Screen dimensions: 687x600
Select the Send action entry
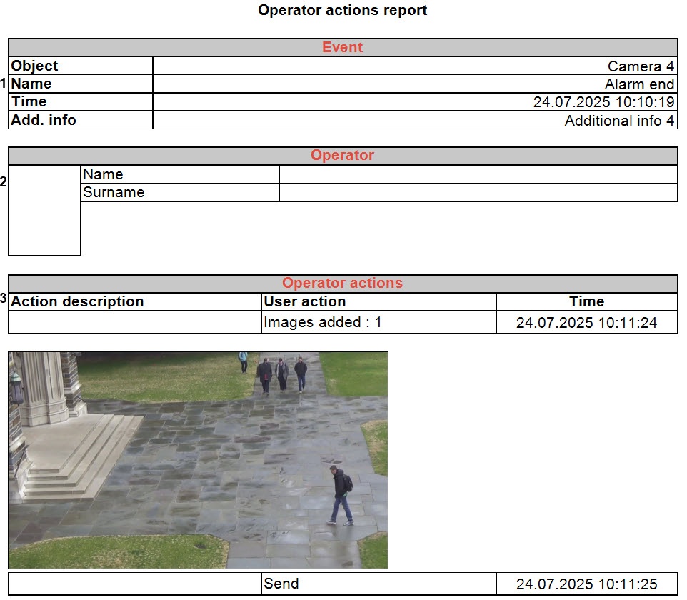click(281, 584)
